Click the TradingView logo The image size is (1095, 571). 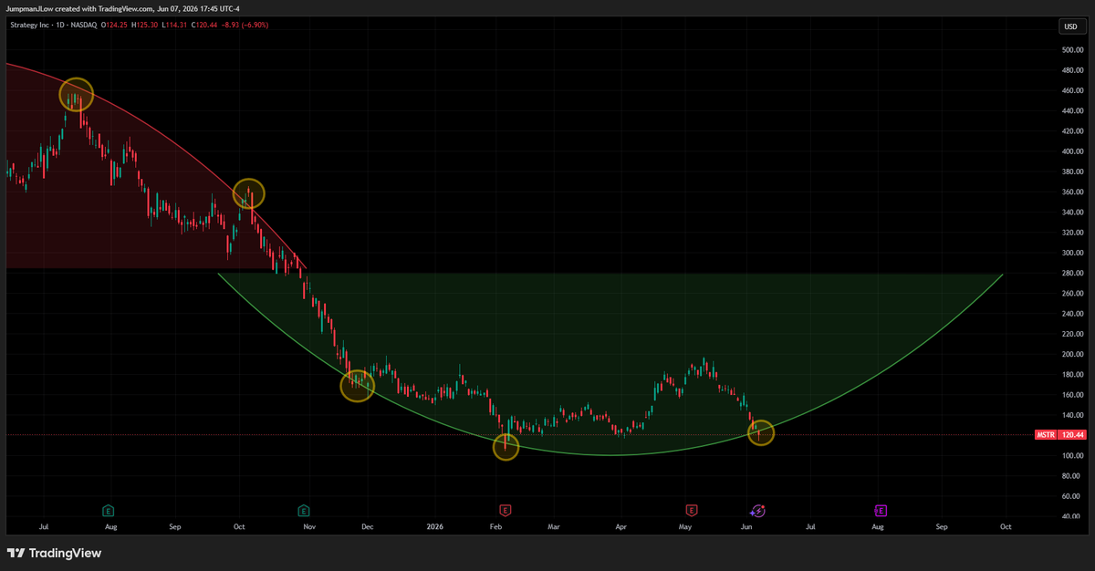[55, 553]
